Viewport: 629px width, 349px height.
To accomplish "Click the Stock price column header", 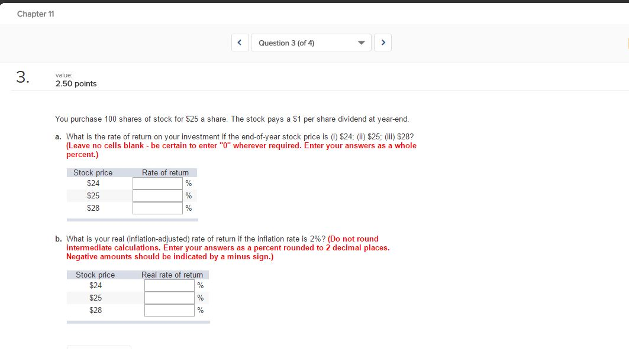I will [93, 172].
